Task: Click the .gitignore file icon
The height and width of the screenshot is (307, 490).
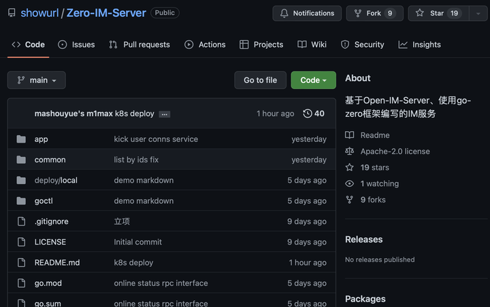Action: 21,221
